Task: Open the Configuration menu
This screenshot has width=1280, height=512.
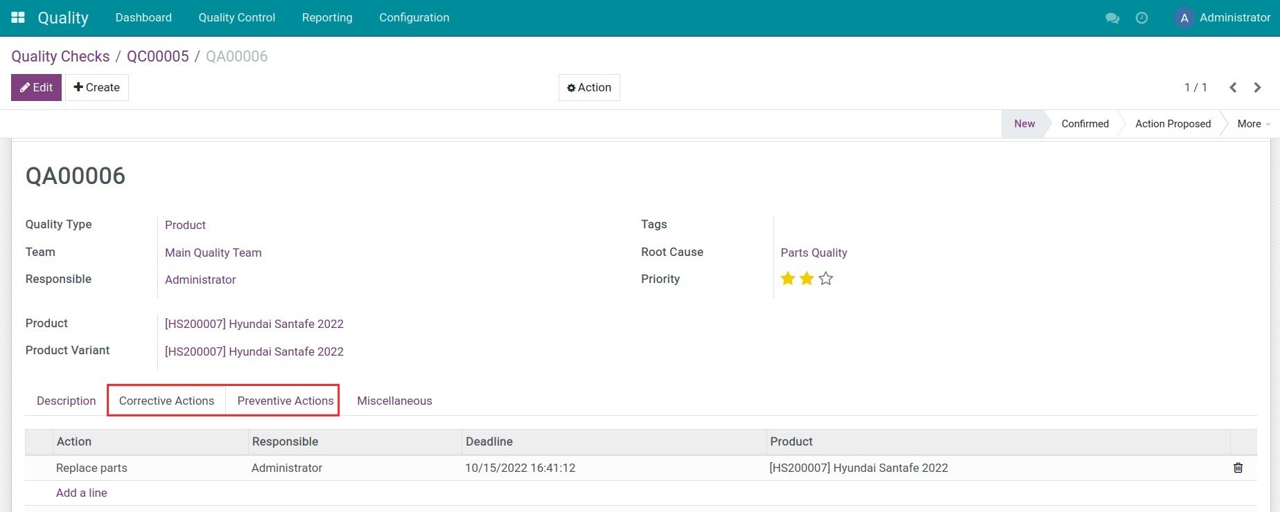Action: point(414,17)
